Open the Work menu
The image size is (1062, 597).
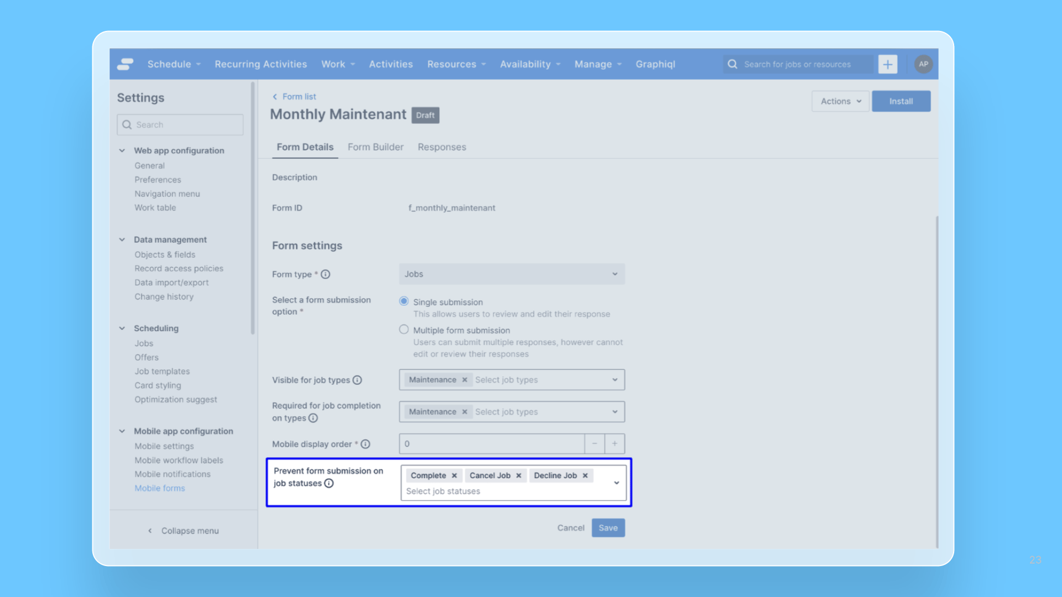click(338, 64)
